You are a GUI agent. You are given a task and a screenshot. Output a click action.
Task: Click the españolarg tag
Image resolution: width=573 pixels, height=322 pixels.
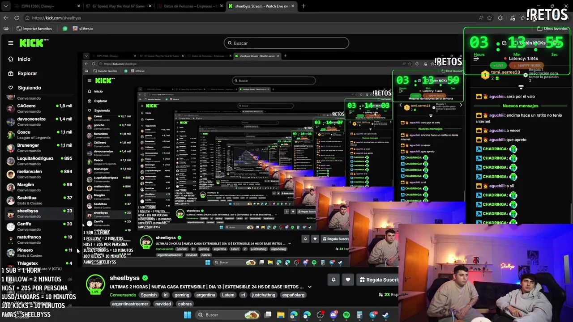point(293,295)
